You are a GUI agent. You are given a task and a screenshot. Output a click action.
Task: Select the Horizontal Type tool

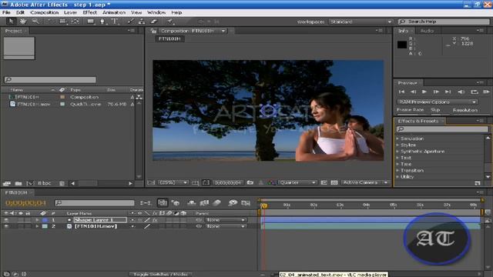coord(115,22)
